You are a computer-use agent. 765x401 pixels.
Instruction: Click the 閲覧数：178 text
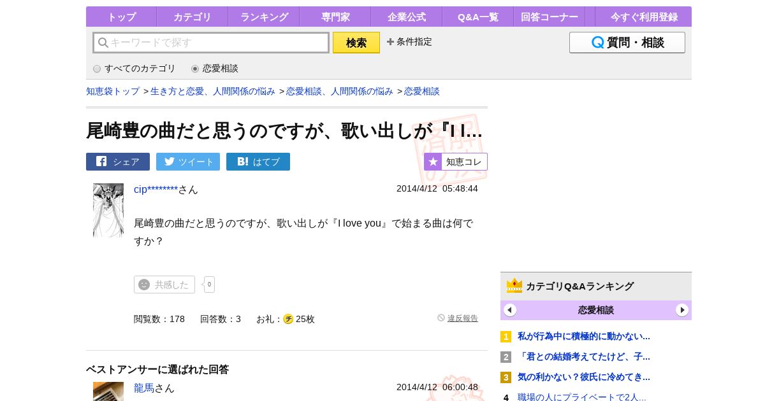pyautogui.click(x=159, y=319)
